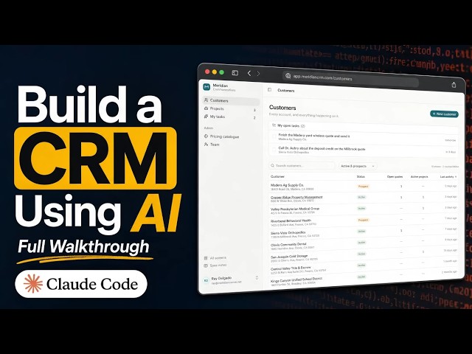
Task: Open the Sierra Vista Orthopedics customer
Action: click(288, 233)
